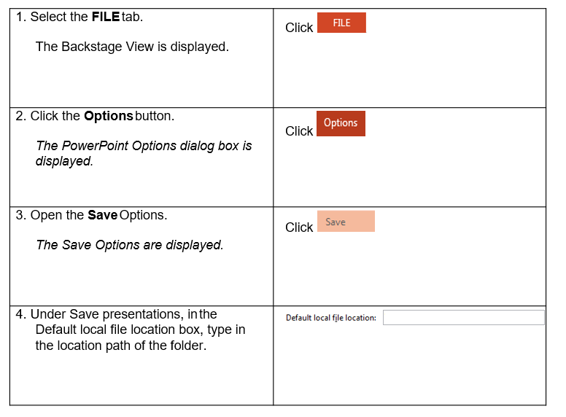
Task: Click the 'location path of the folder' line
Action: tap(120, 346)
